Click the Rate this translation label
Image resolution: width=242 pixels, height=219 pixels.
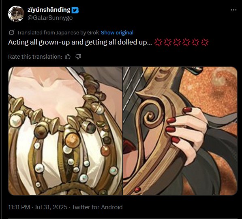click(x=35, y=57)
